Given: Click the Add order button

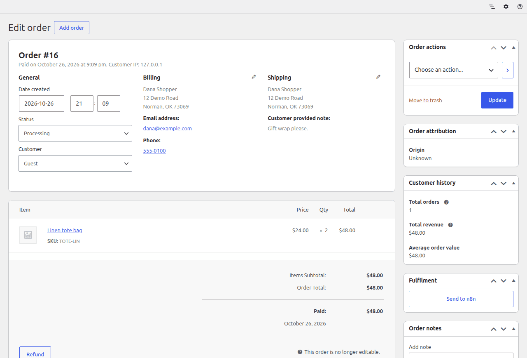Looking at the screenshot, I should (72, 28).
